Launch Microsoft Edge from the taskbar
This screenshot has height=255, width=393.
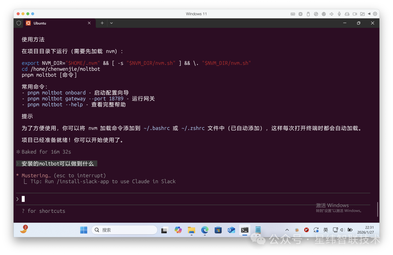tap(205, 230)
